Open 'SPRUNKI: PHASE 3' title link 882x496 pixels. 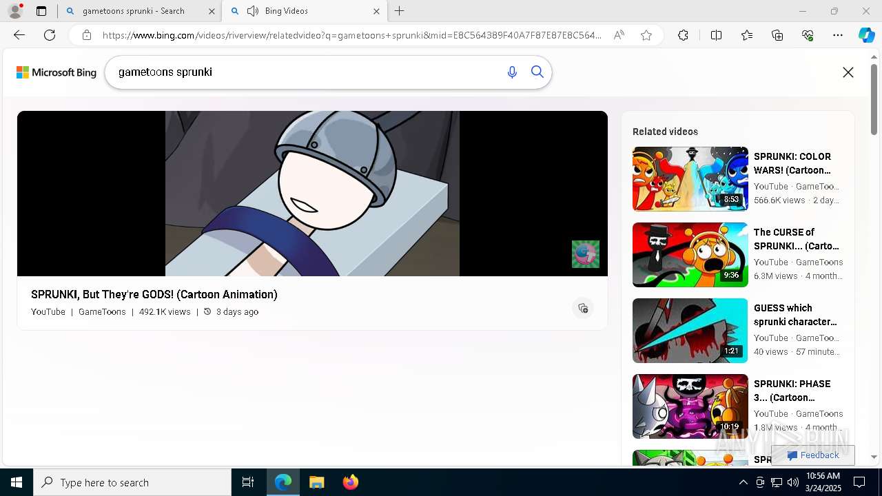point(792,391)
